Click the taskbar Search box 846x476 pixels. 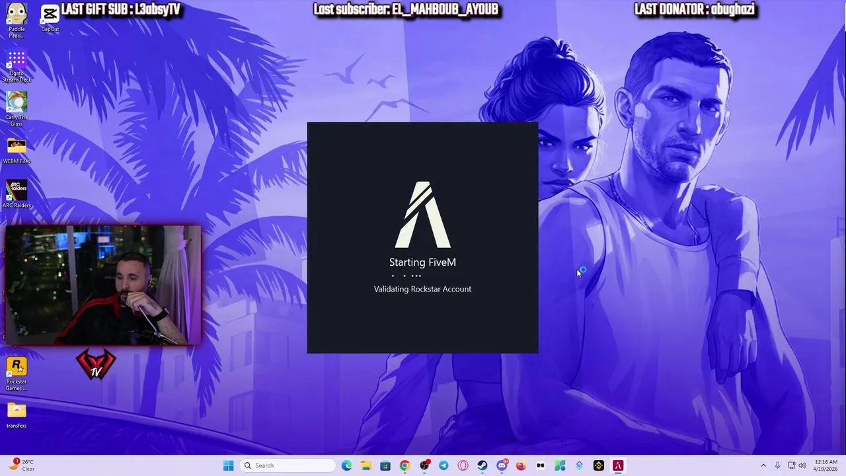pos(287,465)
